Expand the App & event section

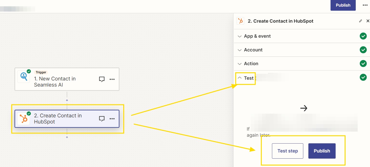(302, 36)
